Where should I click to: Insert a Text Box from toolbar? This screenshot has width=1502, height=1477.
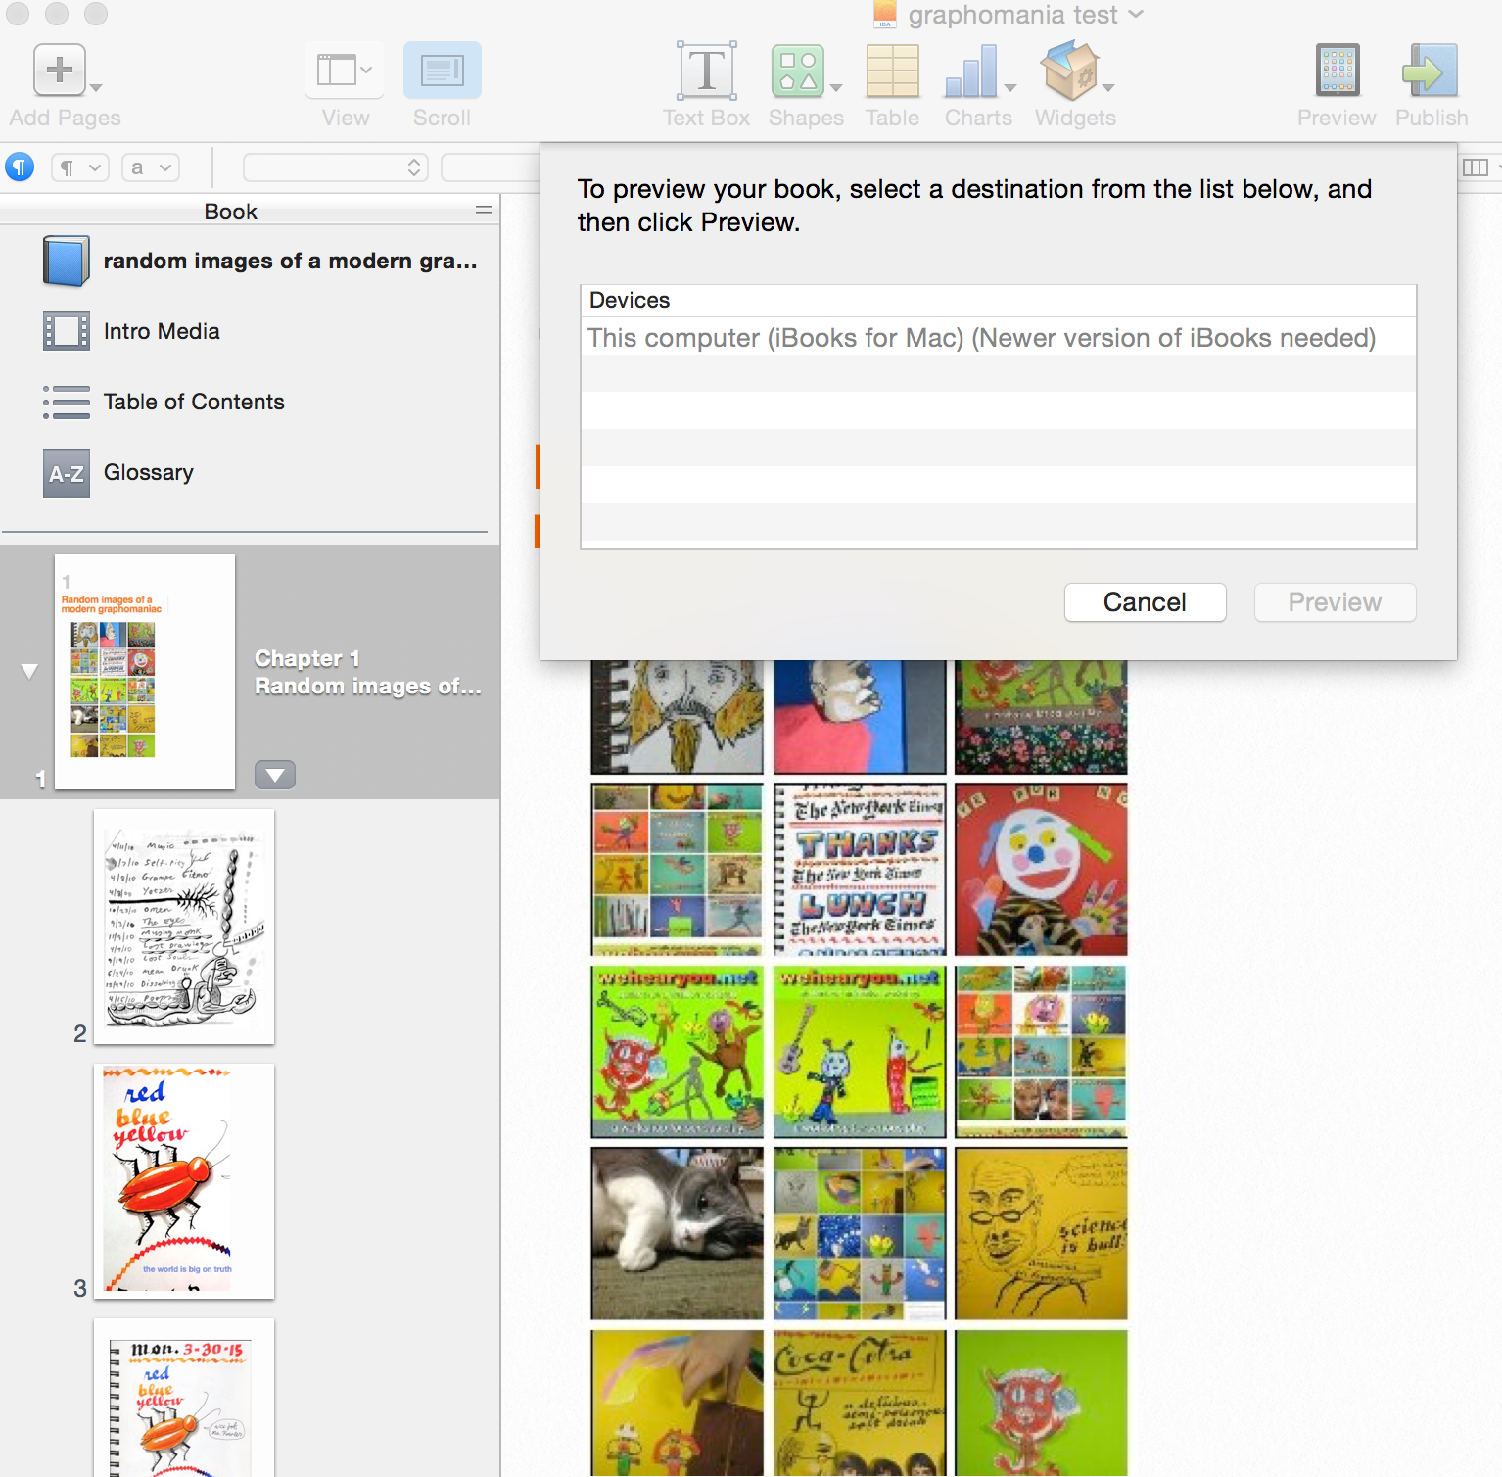706,71
